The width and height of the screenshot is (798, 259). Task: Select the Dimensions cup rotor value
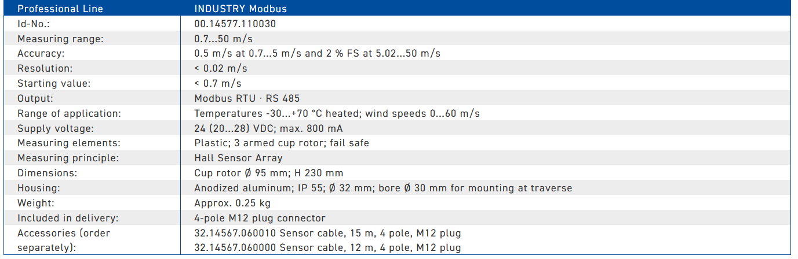(269, 173)
